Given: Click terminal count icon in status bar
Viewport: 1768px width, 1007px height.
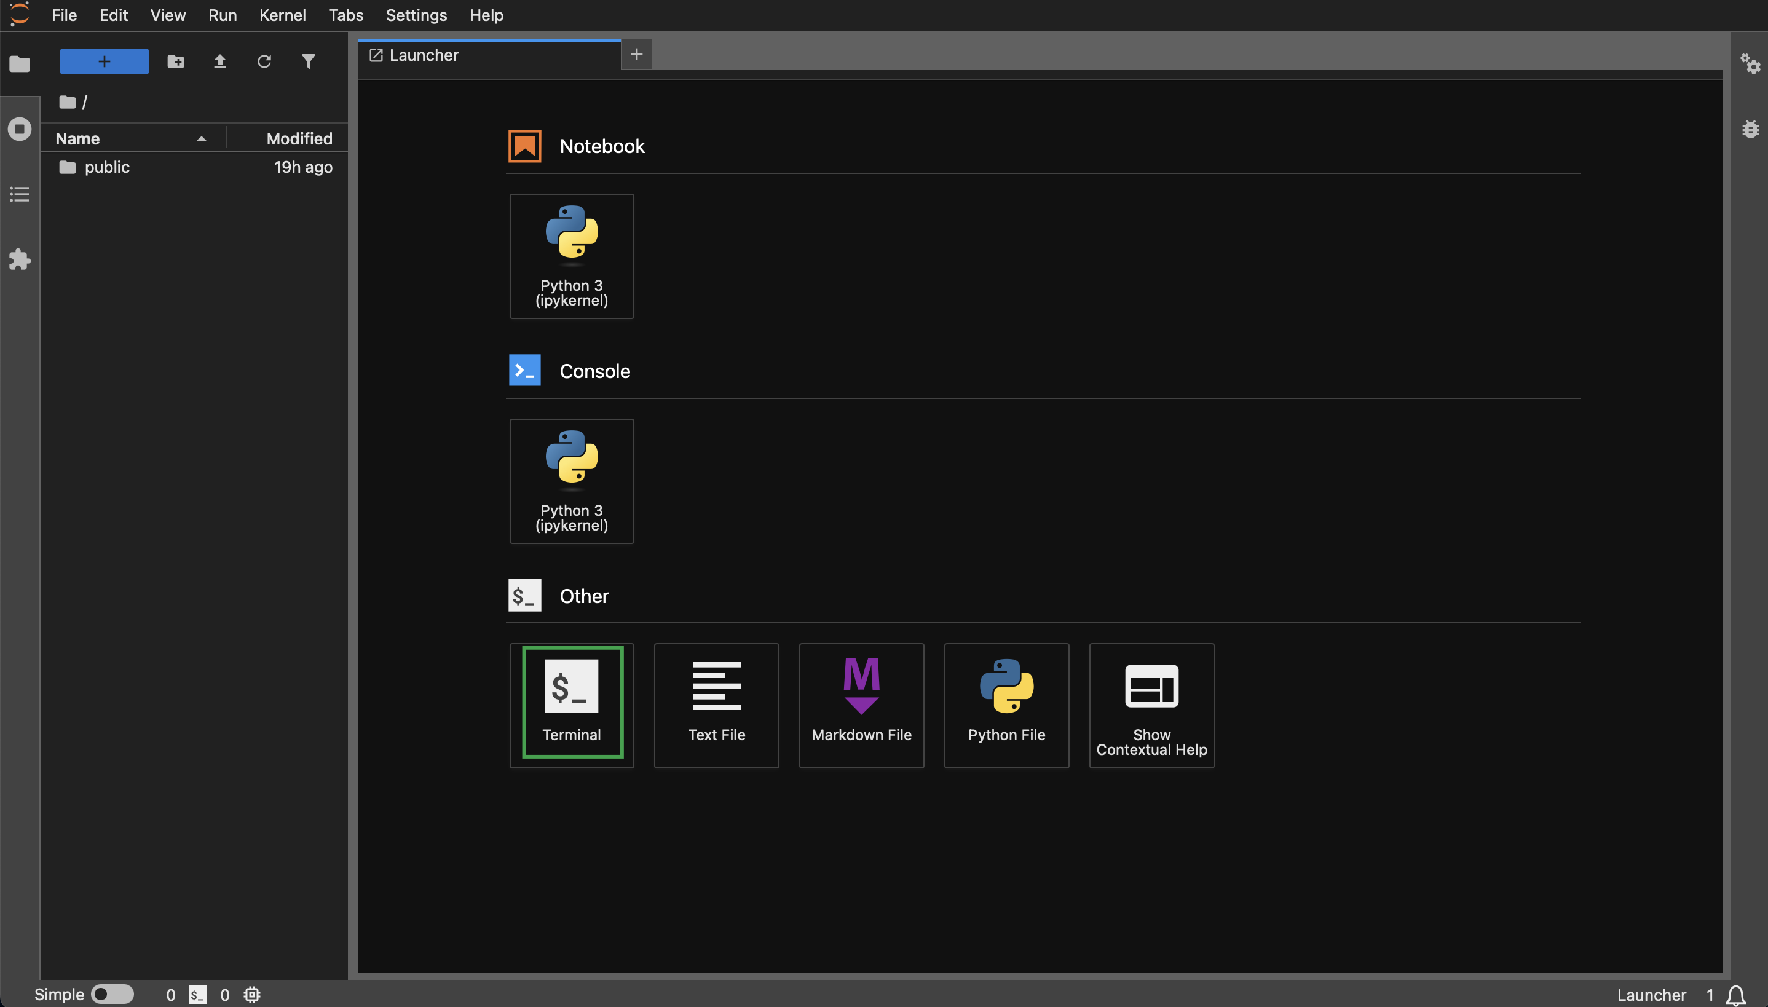Looking at the screenshot, I should (198, 995).
